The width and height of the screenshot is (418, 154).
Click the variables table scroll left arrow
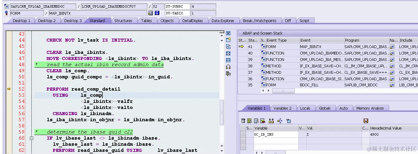(x=257, y=152)
